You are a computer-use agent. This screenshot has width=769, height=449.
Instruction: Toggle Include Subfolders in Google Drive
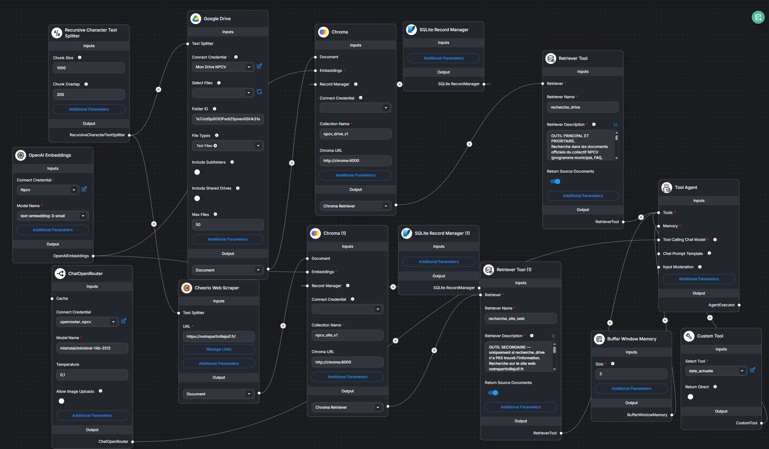[197, 172]
